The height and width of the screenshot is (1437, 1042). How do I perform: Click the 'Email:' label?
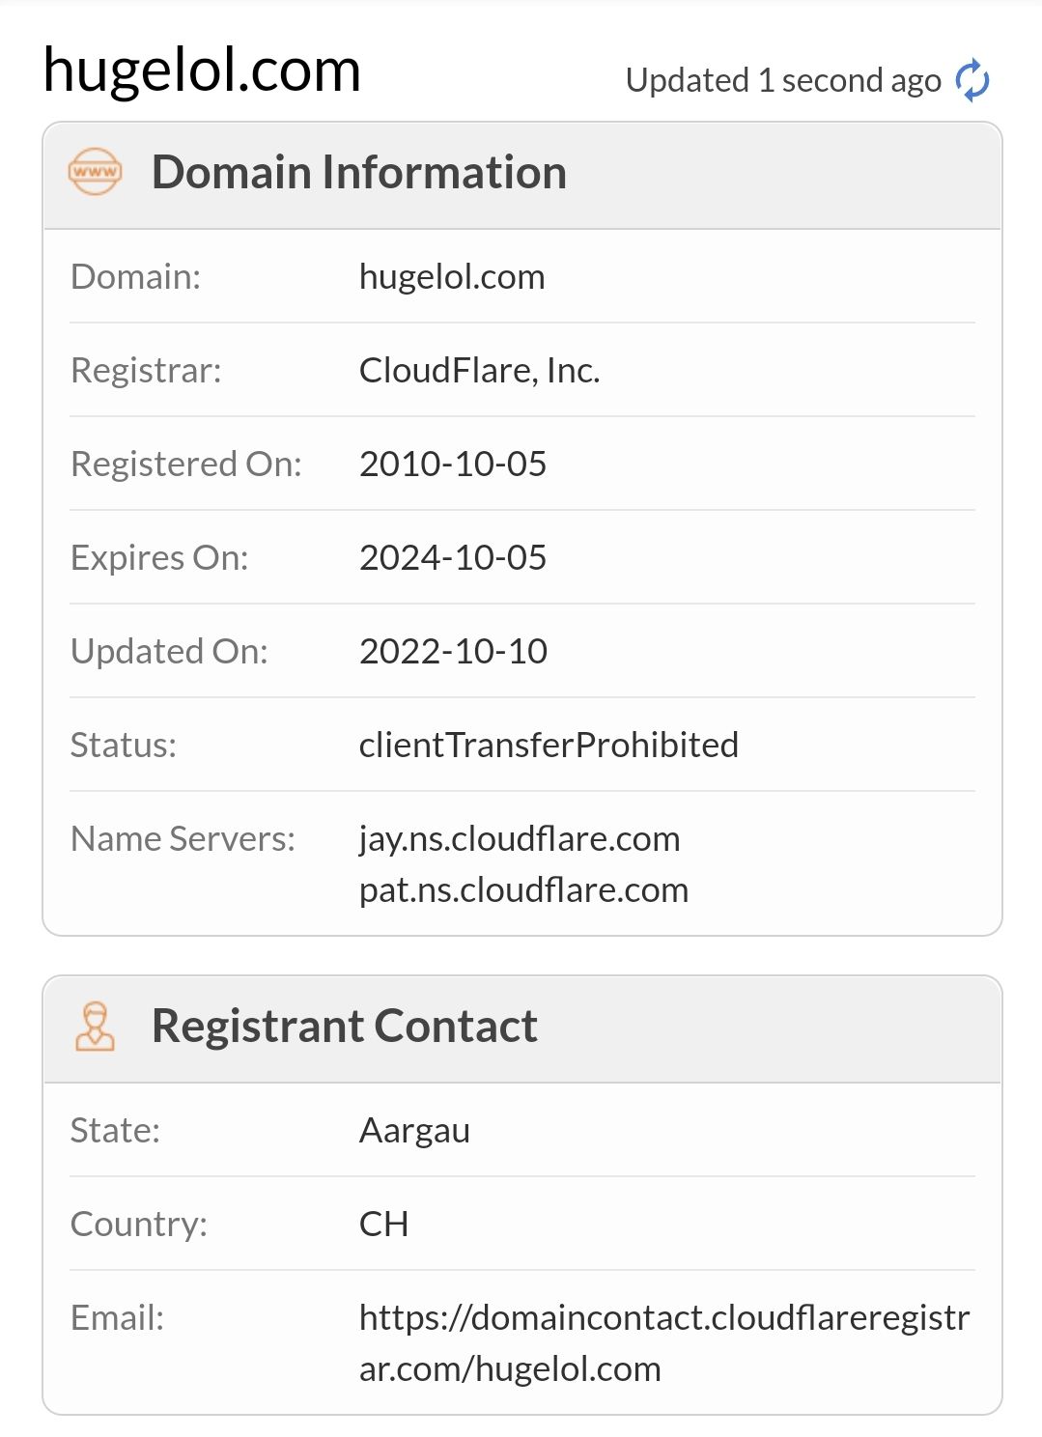117,1318
